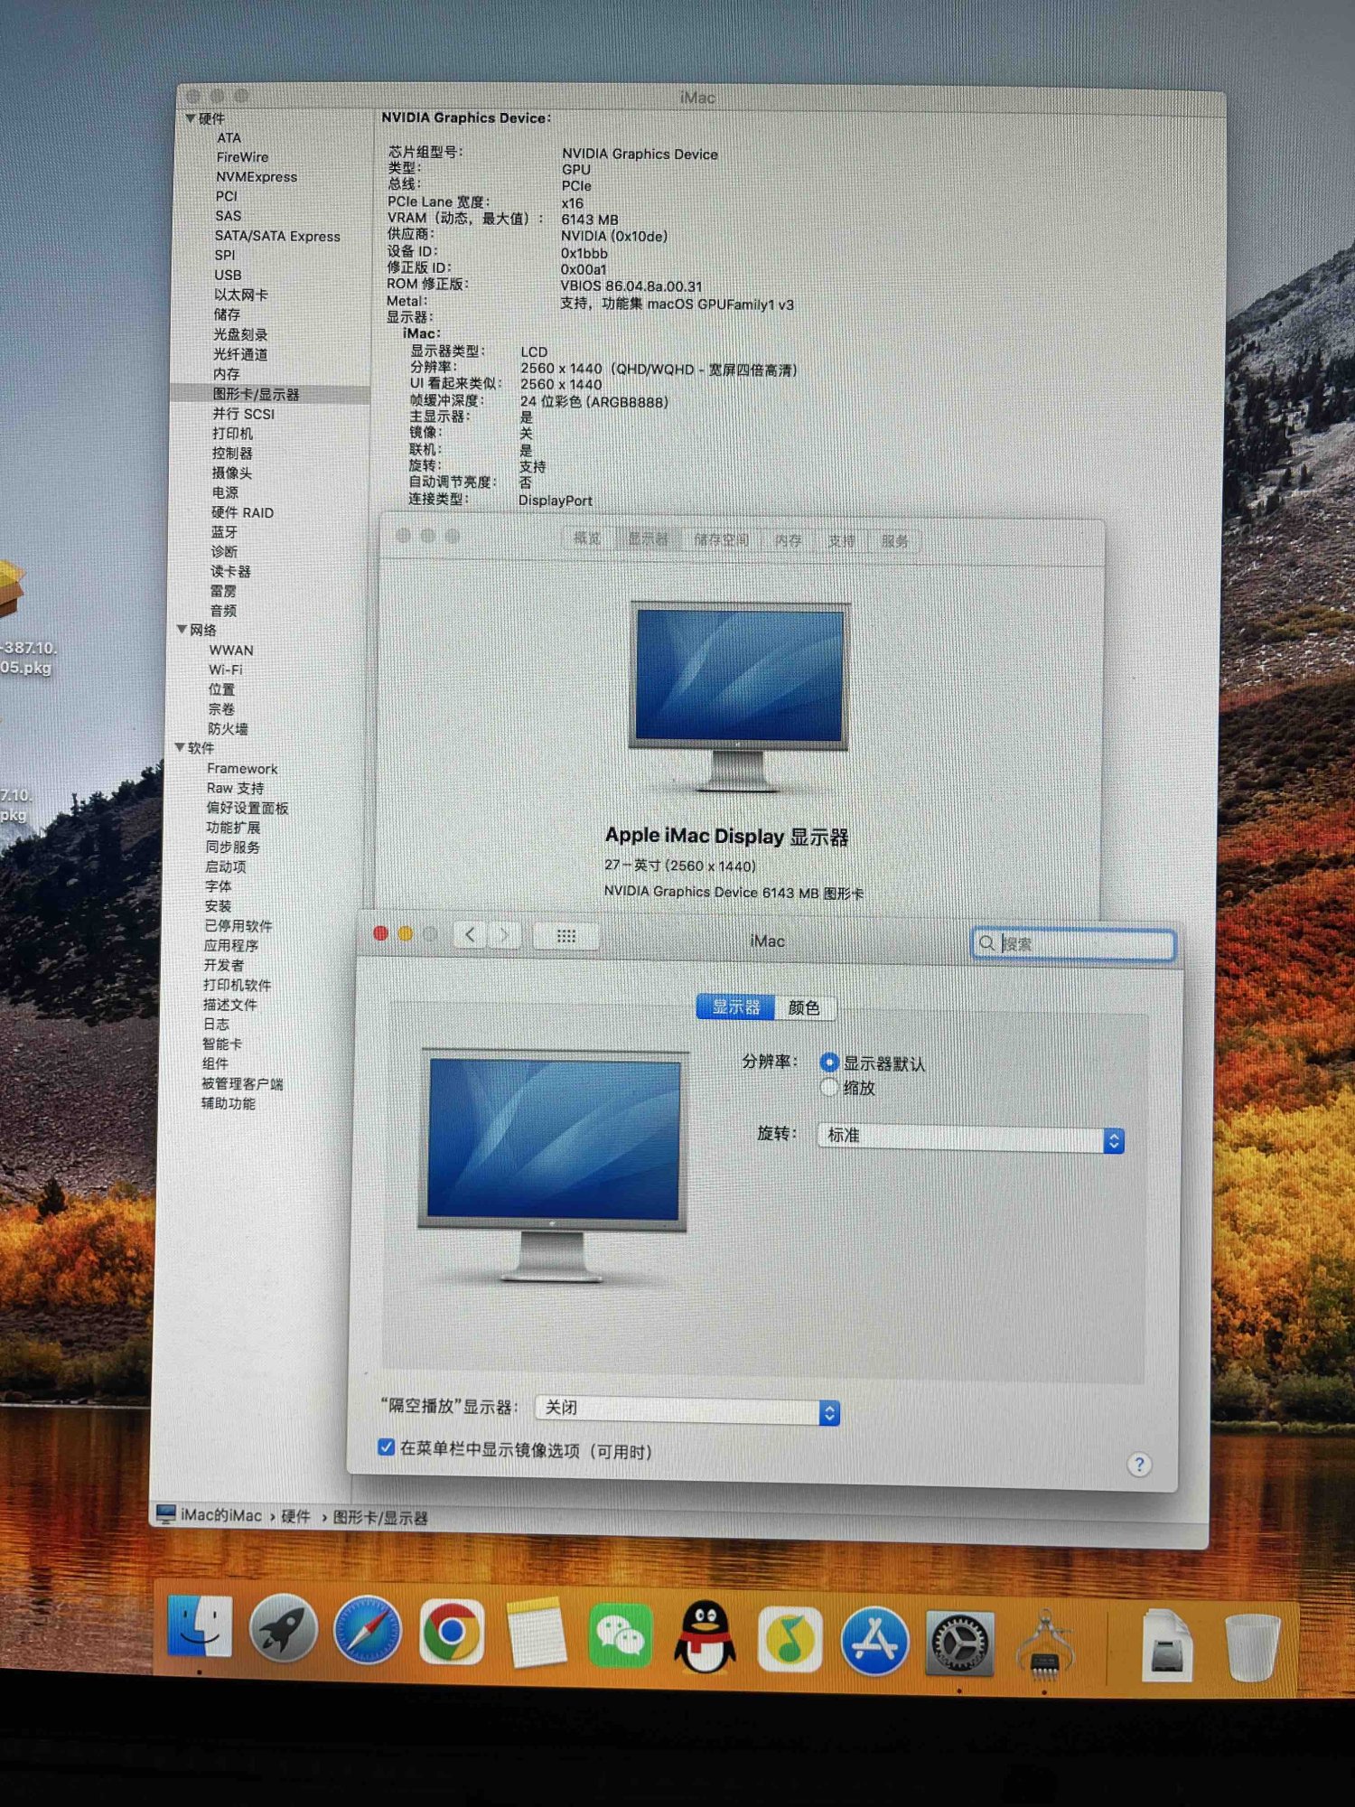Select NVMExpress in the sidebar

(x=257, y=177)
